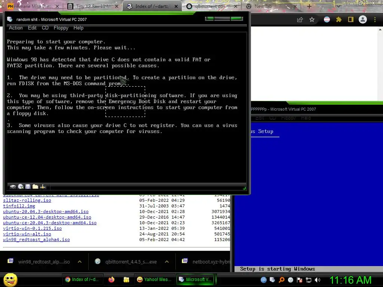The image size is (383, 287).
Task: Open the tab search dropdown in Chrome
Action: tap(338, 6)
